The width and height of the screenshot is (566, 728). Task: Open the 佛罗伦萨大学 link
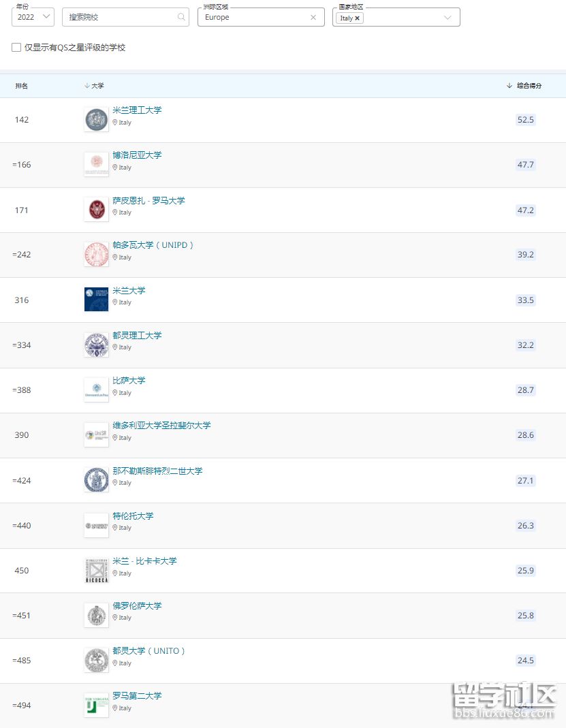coord(137,606)
